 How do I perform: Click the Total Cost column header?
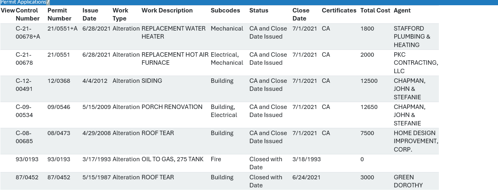click(375, 10)
